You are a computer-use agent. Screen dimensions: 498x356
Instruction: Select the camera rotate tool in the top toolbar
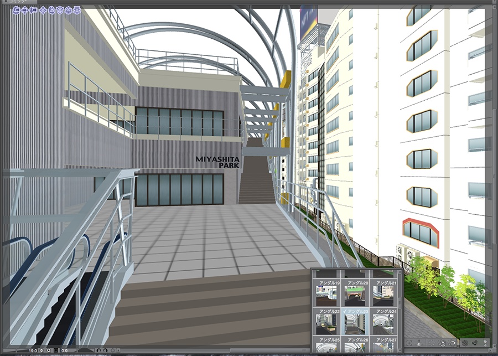point(17,10)
